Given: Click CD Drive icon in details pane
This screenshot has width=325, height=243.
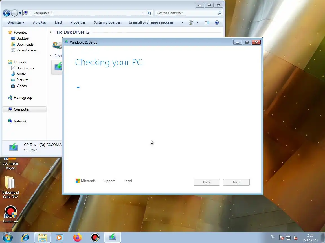Looking at the screenshot, I should pyautogui.click(x=14, y=147).
